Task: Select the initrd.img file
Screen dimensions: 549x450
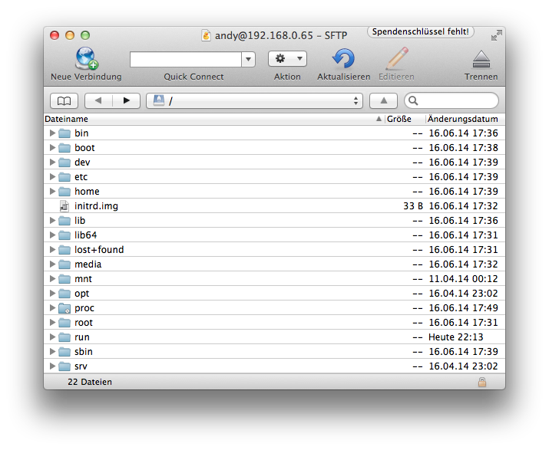Action: tap(96, 206)
